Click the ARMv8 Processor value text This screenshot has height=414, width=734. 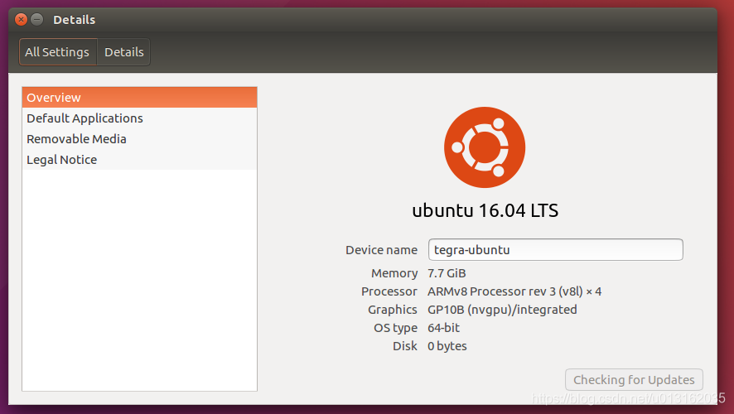[514, 291]
